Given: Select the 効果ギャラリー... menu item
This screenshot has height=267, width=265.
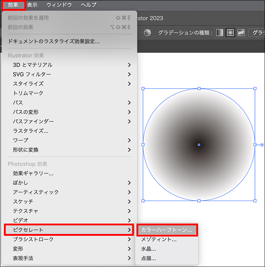Looking at the screenshot, I should (33, 173).
